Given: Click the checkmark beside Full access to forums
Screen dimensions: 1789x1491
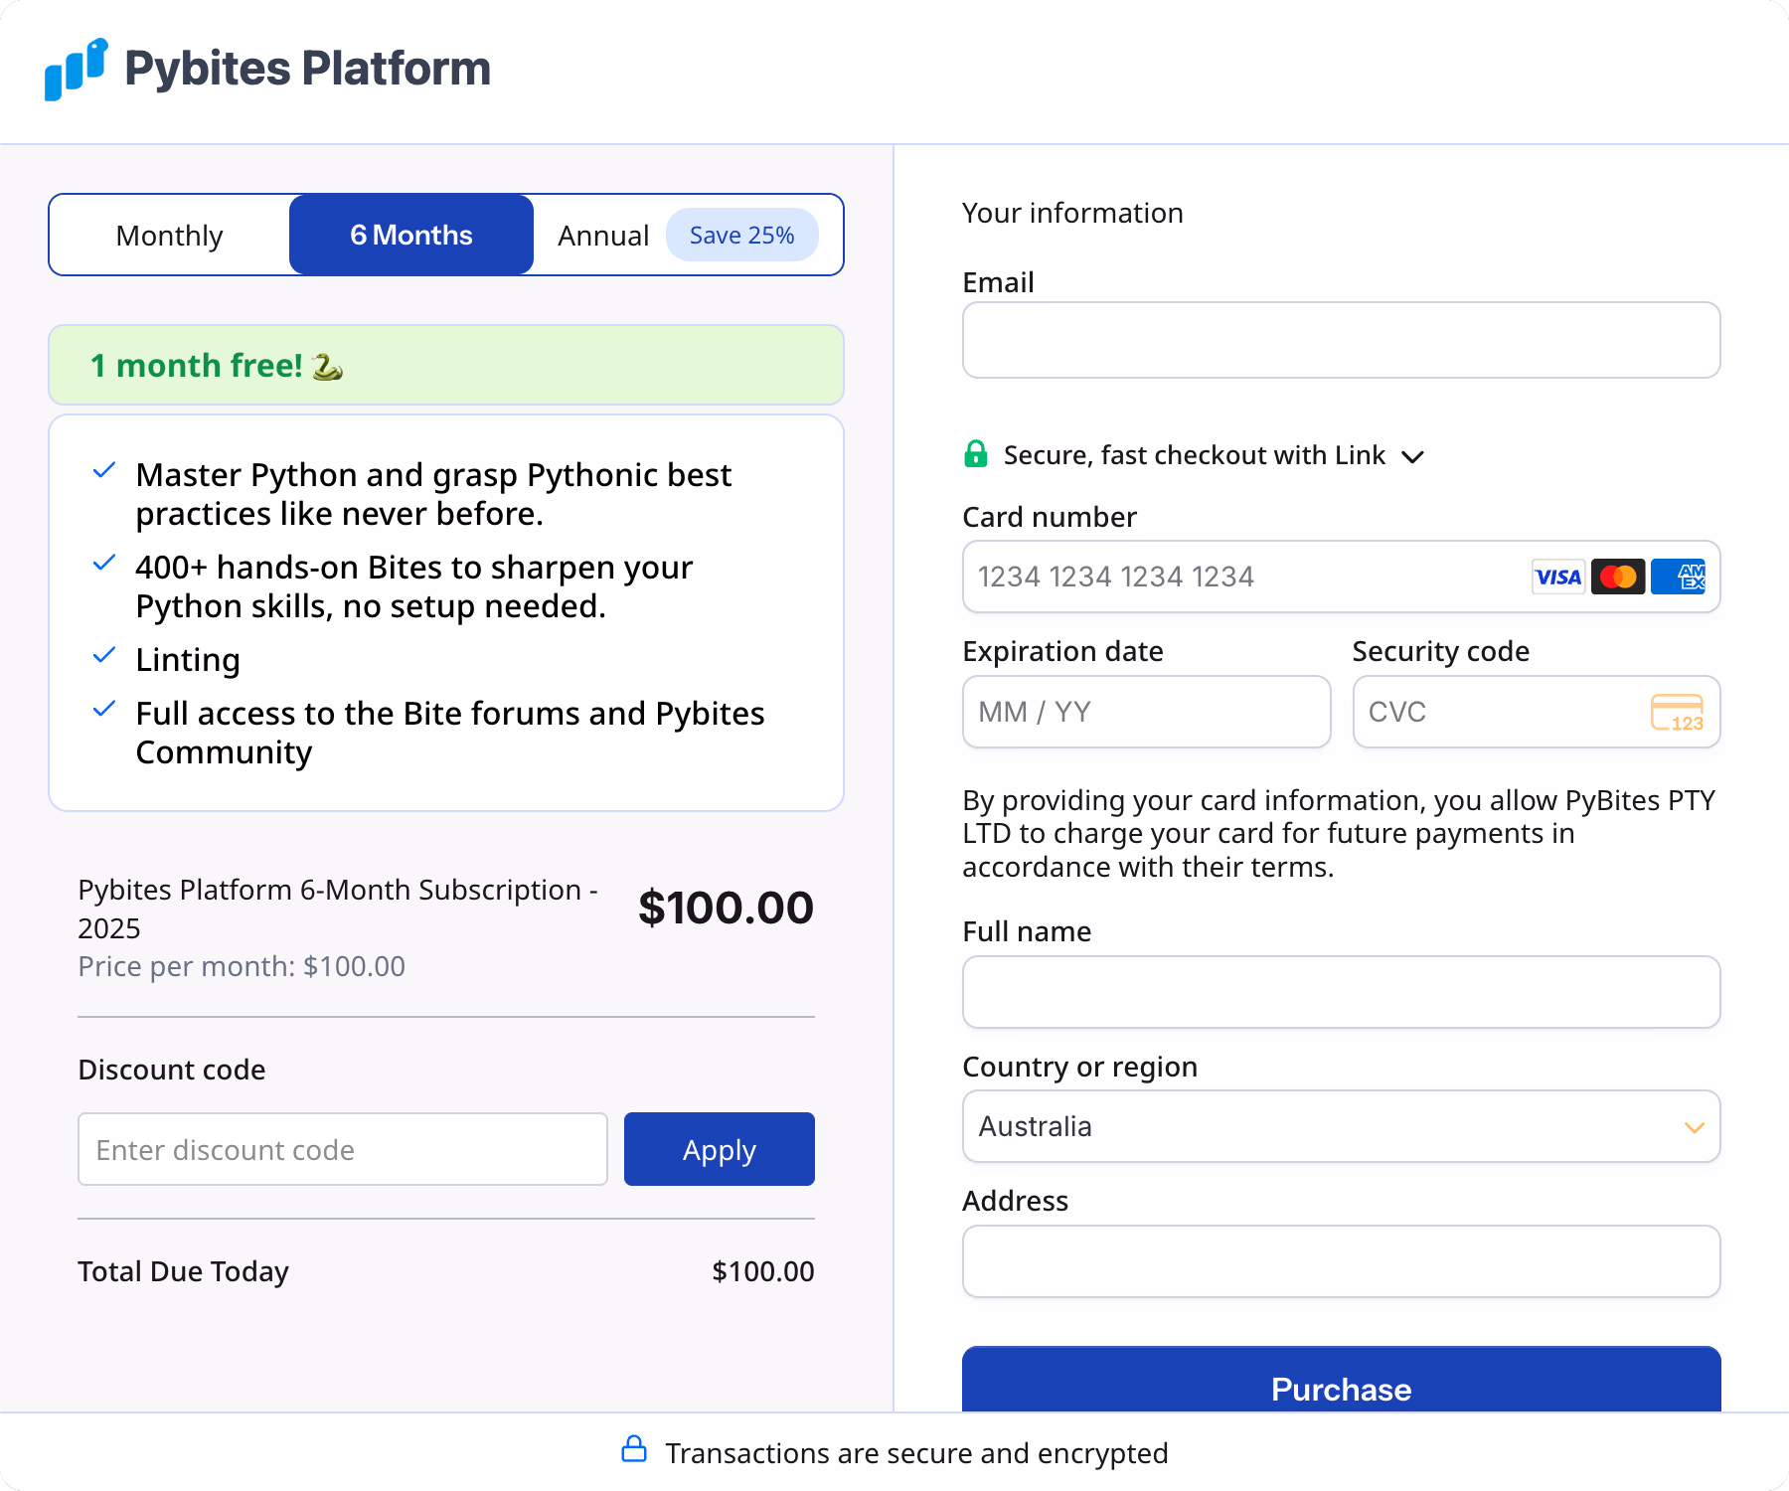Looking at the screenshot, I should coord(104,709).
